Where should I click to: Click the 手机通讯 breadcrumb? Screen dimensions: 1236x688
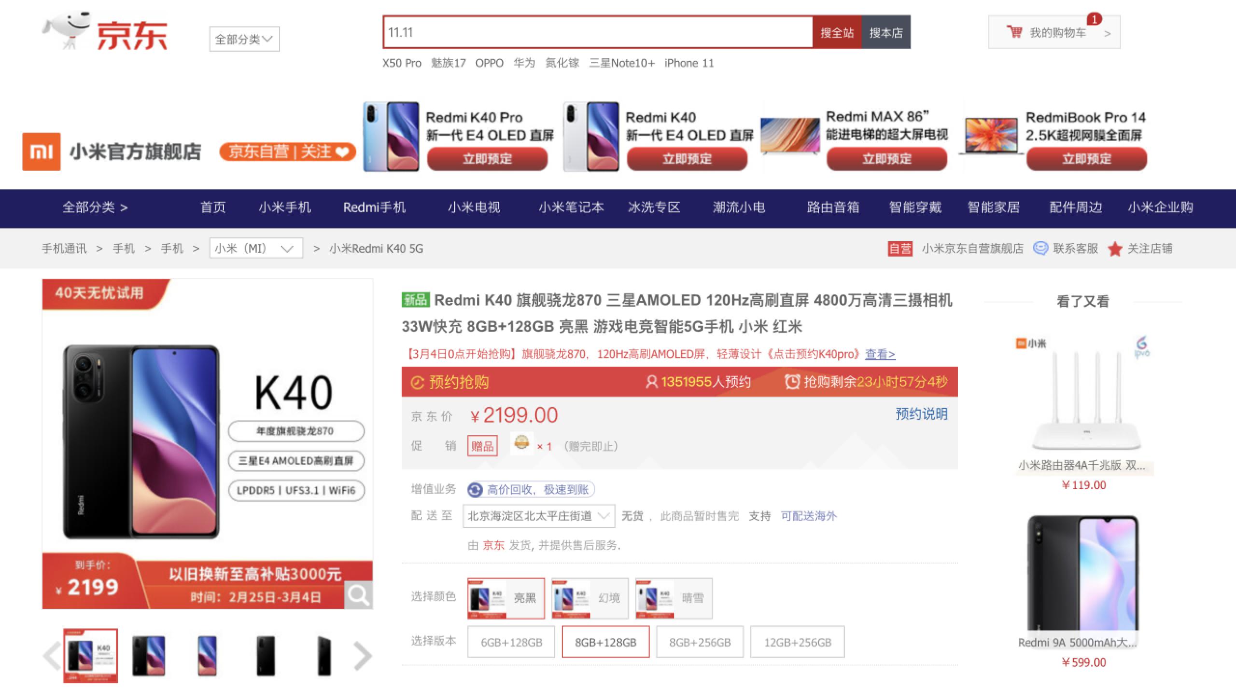point(64,248)
